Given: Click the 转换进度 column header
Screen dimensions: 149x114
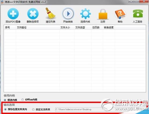Looking at the screenshot, I should click(109, 28).
